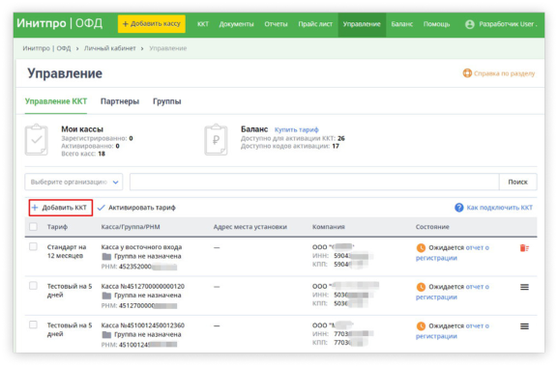This screenshot has height=367, width=558.
Task: Click Доступно кодов активации: 17 text
Action: tap(290, 147)
